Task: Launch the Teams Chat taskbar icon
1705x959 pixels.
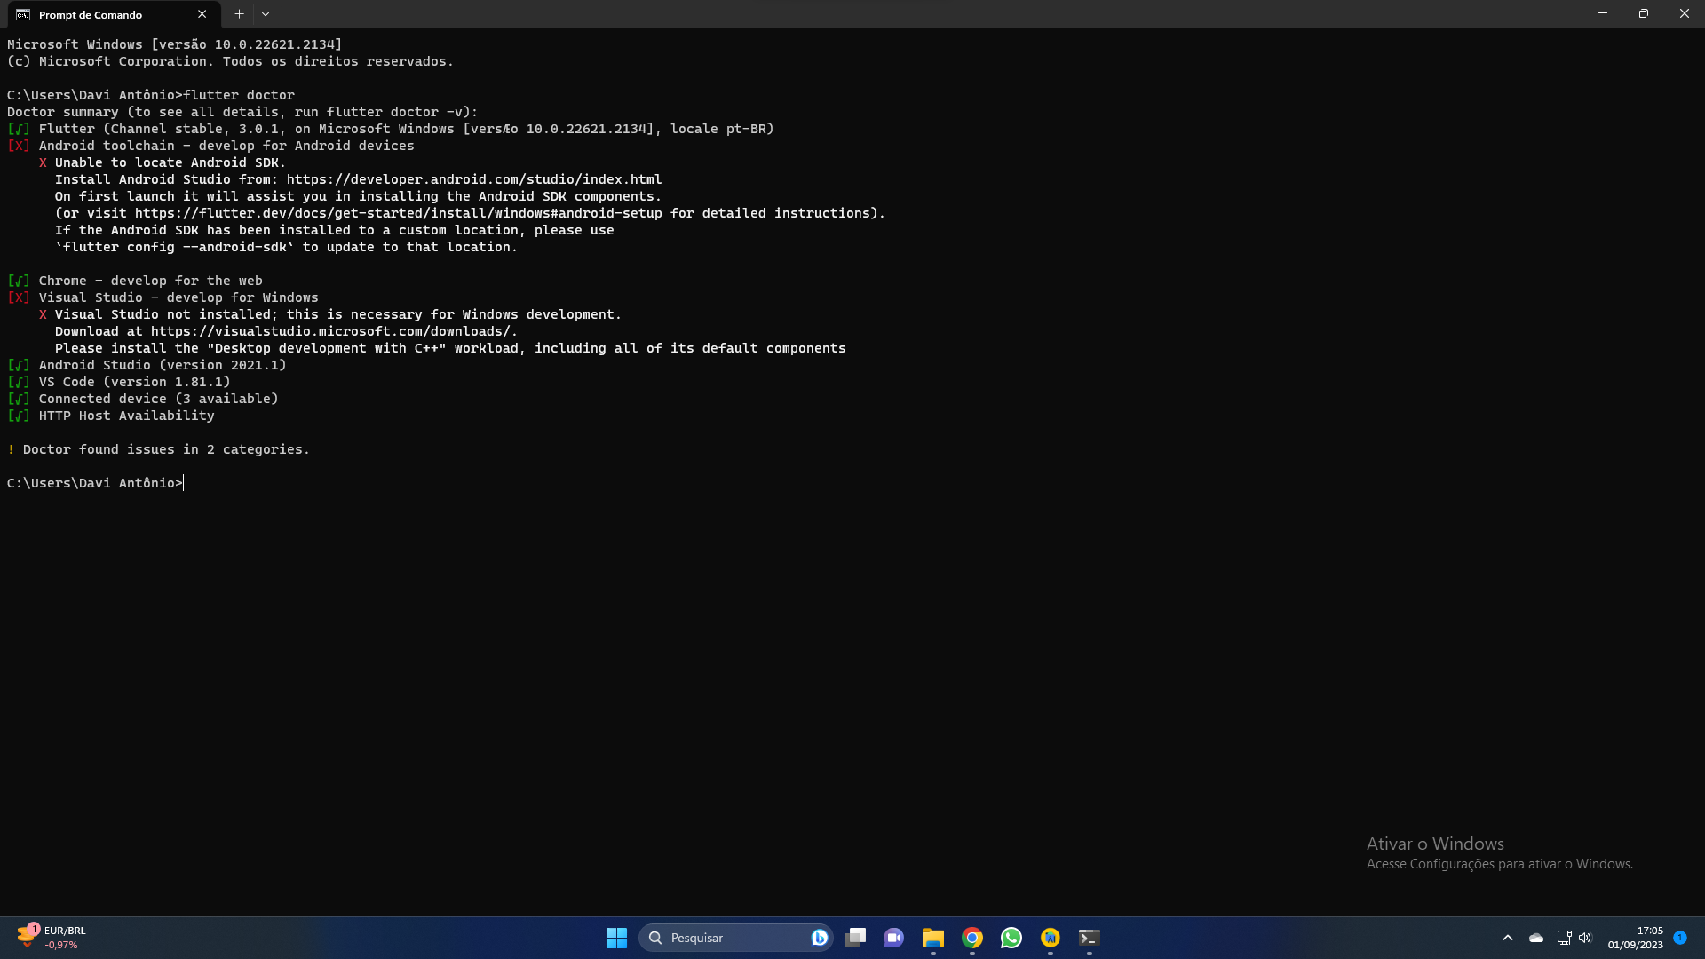Action: click(894, 938)
